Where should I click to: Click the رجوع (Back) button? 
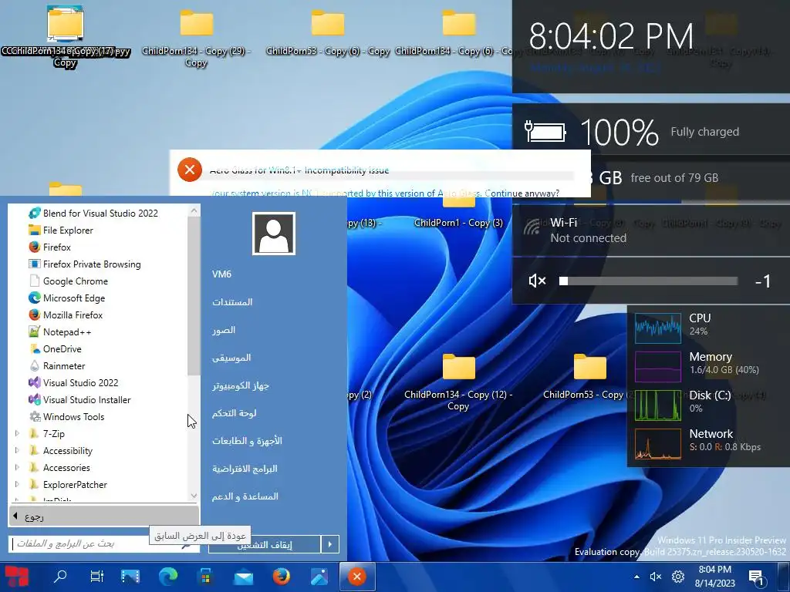point(104,516)
